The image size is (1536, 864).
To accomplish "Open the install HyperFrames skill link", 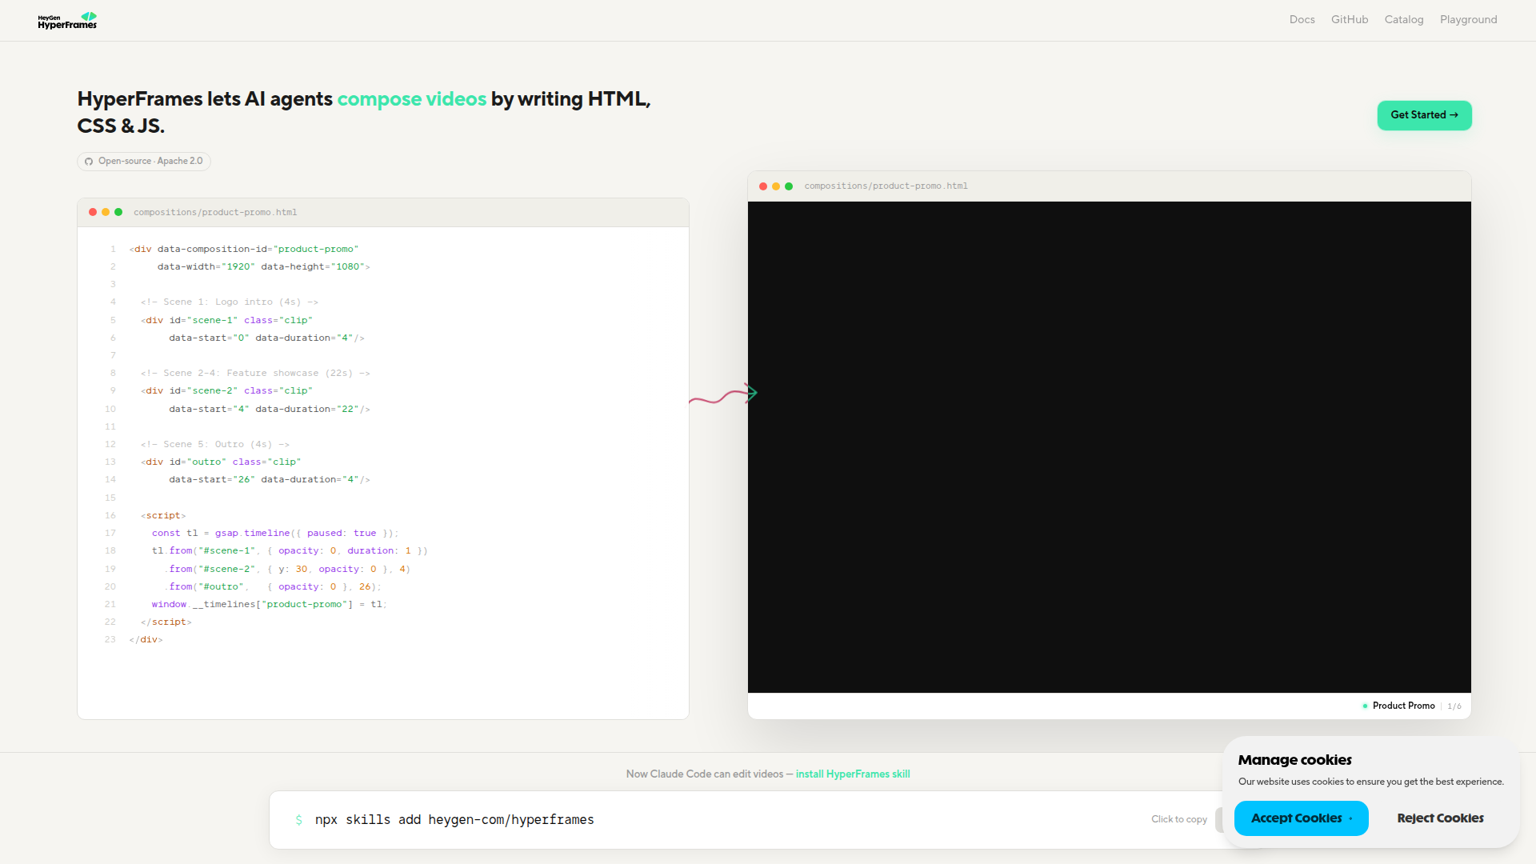I will tap(853, 774).
